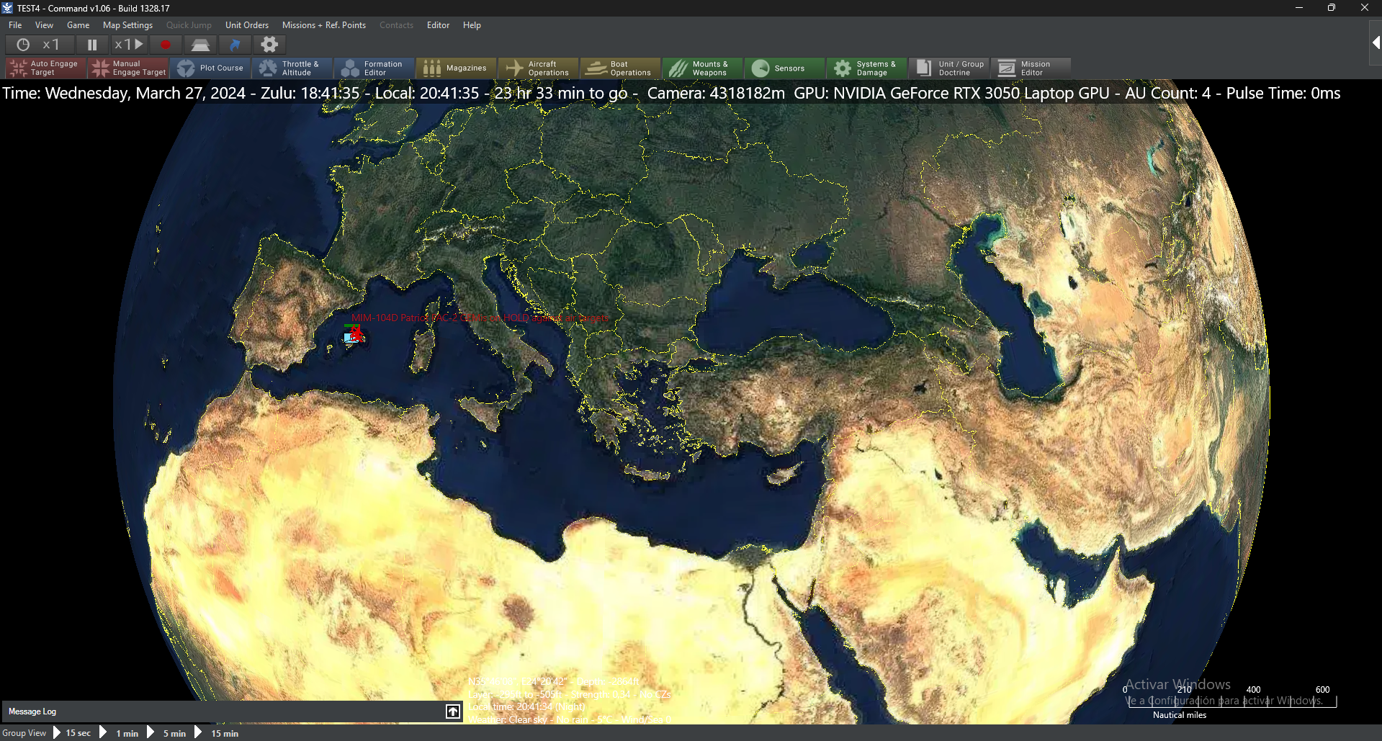Viewport: 1382px width, 741px height.
Task: Open the Sensors window
Action: 785,68
